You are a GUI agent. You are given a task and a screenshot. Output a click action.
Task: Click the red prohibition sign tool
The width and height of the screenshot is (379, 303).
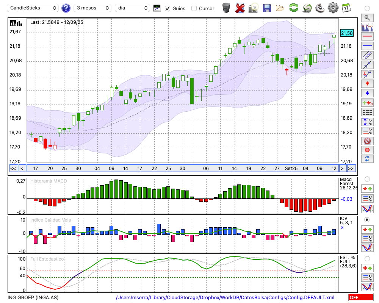point(367,141)
